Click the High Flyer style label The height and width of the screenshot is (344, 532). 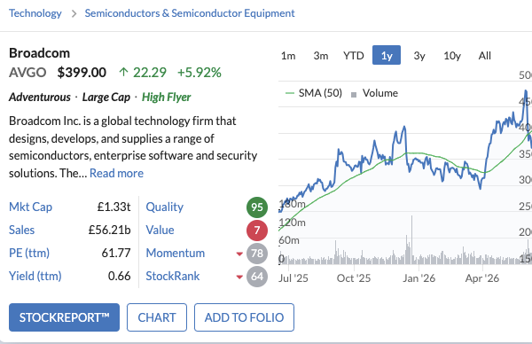(167, 97)
